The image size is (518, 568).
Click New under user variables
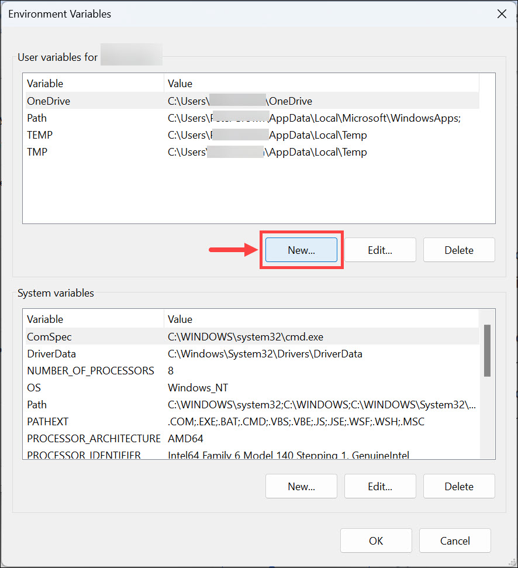(x=301, y=250)
